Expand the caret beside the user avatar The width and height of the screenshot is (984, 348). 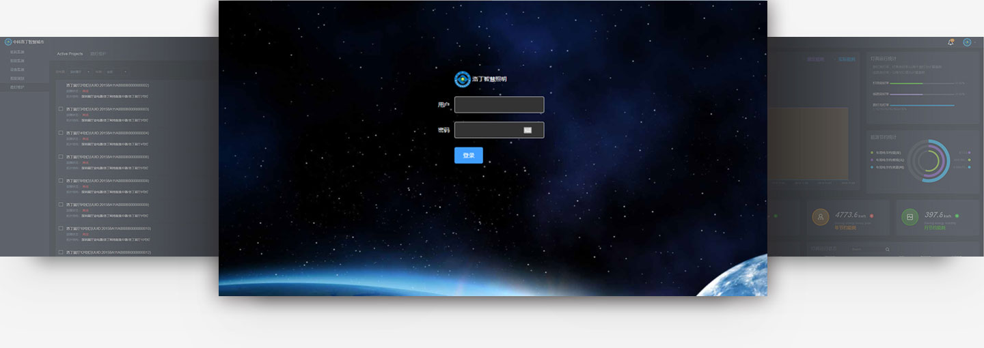click(975, 42)
